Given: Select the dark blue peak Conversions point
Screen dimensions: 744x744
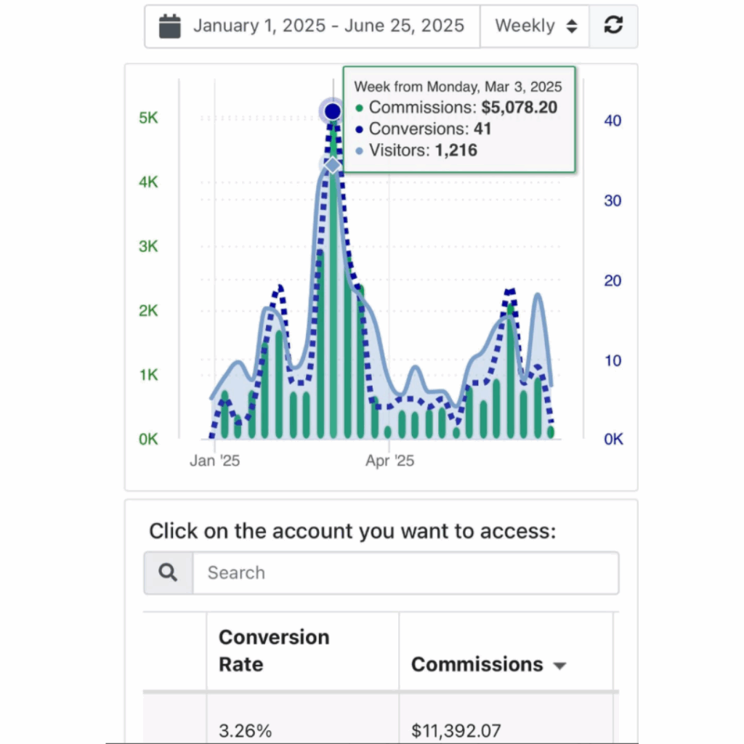Looking at the screenshot, I should pos(332,111).
